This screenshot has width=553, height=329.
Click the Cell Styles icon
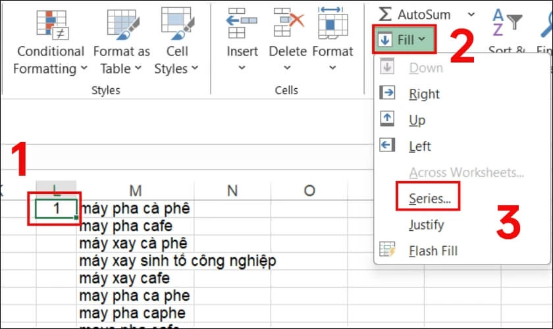[177, 24]
